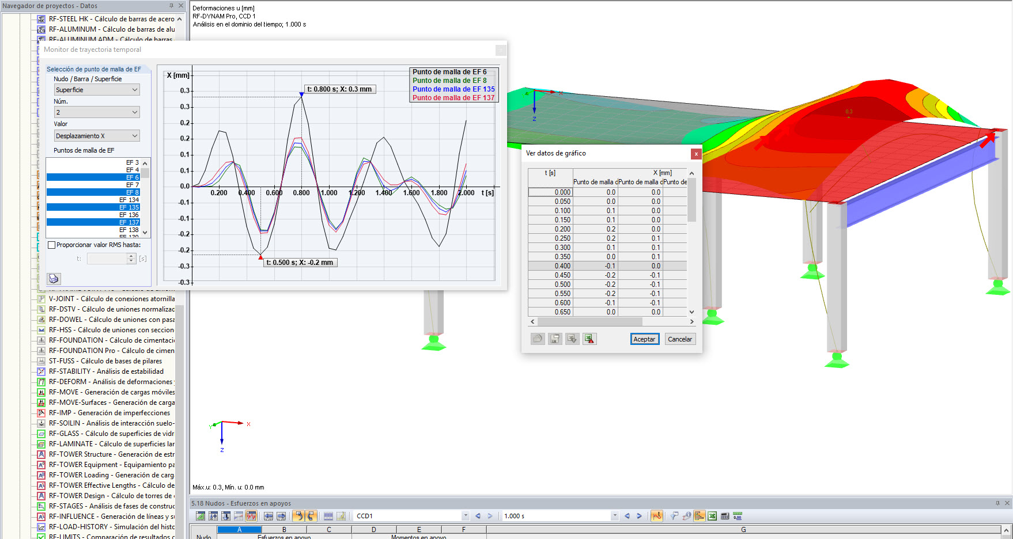Viewport: 1013px width, 539px height.
Task: Select mesh point EF 6 in list
Action: pos(93,177)
